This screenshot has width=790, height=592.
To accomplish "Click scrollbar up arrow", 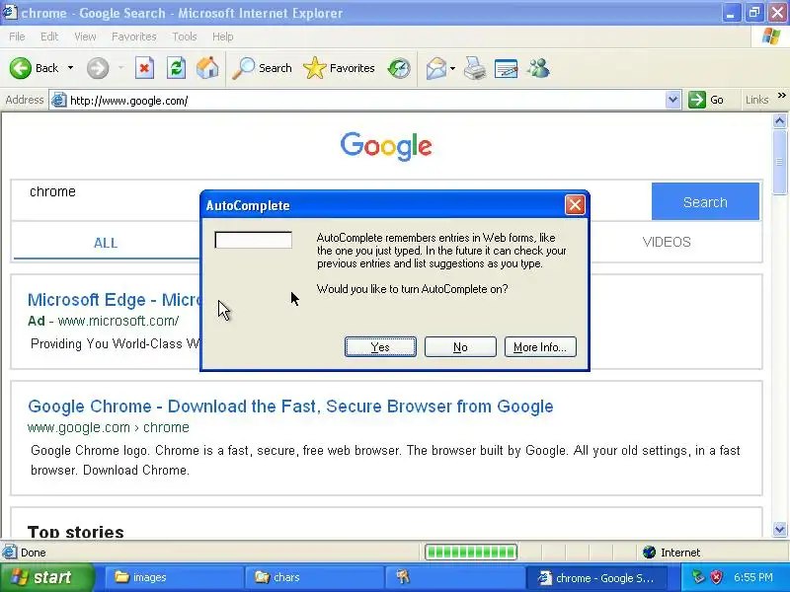I will (x=779, y=120).
